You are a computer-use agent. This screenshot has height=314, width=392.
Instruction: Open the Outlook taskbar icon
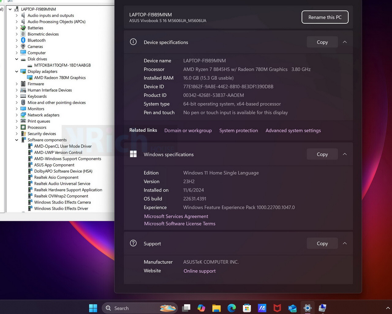(292, 308)
